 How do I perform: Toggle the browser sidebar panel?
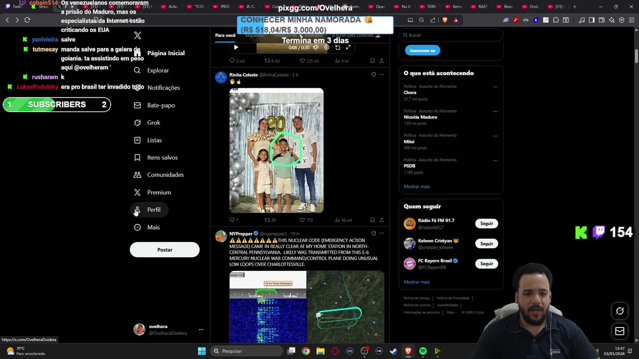pos(592,20)
